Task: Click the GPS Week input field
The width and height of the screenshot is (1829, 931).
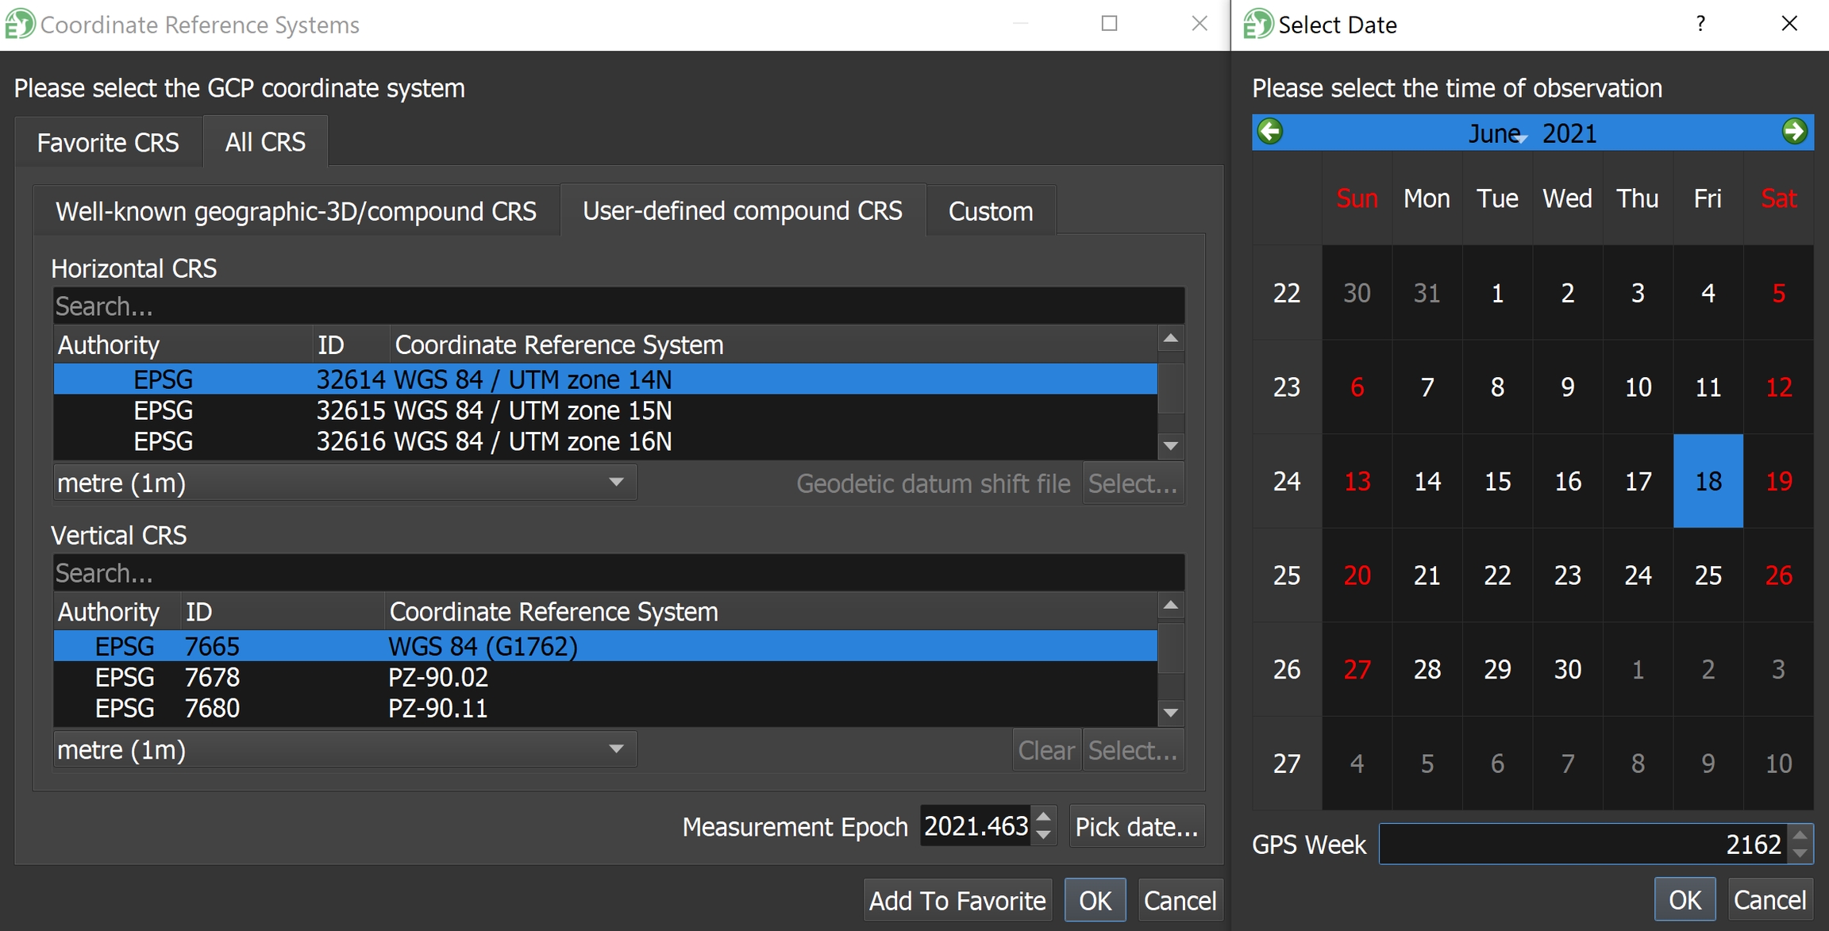Action: click(x=1584, y=844)
